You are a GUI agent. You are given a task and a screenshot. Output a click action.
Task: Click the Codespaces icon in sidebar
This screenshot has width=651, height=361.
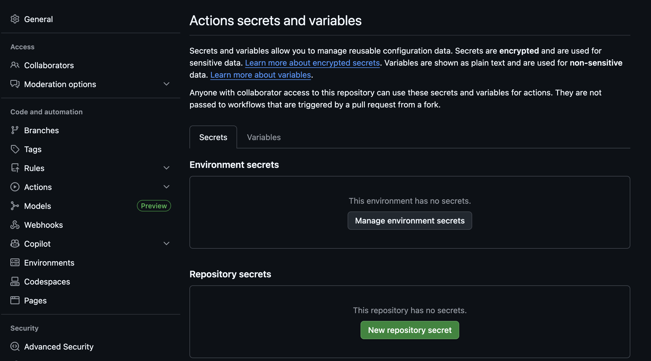click(15, 282)
